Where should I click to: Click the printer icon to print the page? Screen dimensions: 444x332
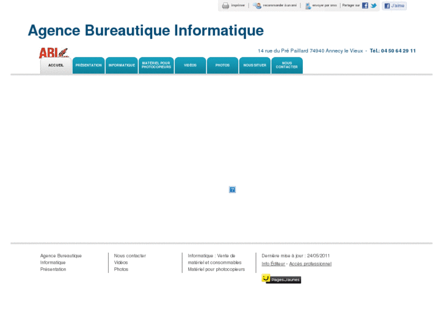pos(225,5)
